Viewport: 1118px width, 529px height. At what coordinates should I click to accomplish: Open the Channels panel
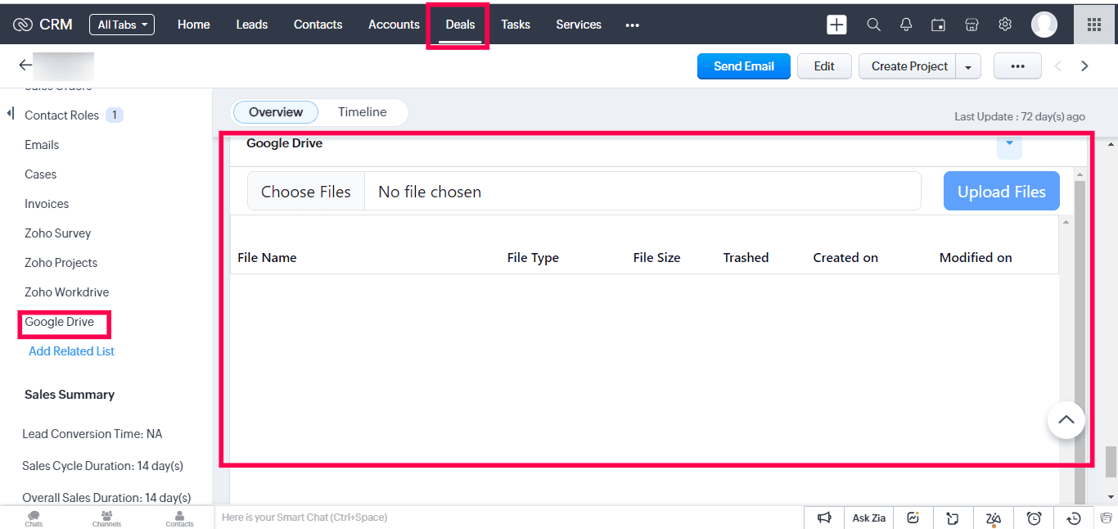pyautogui.click(x=106, y=518)
